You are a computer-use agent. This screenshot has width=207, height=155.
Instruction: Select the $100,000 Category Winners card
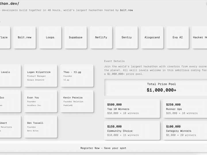click(x=185, y=131)
